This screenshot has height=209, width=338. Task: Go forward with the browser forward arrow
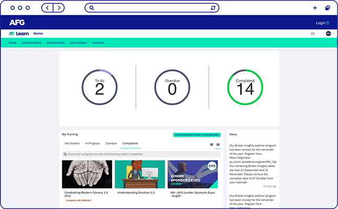coord(59,8)
